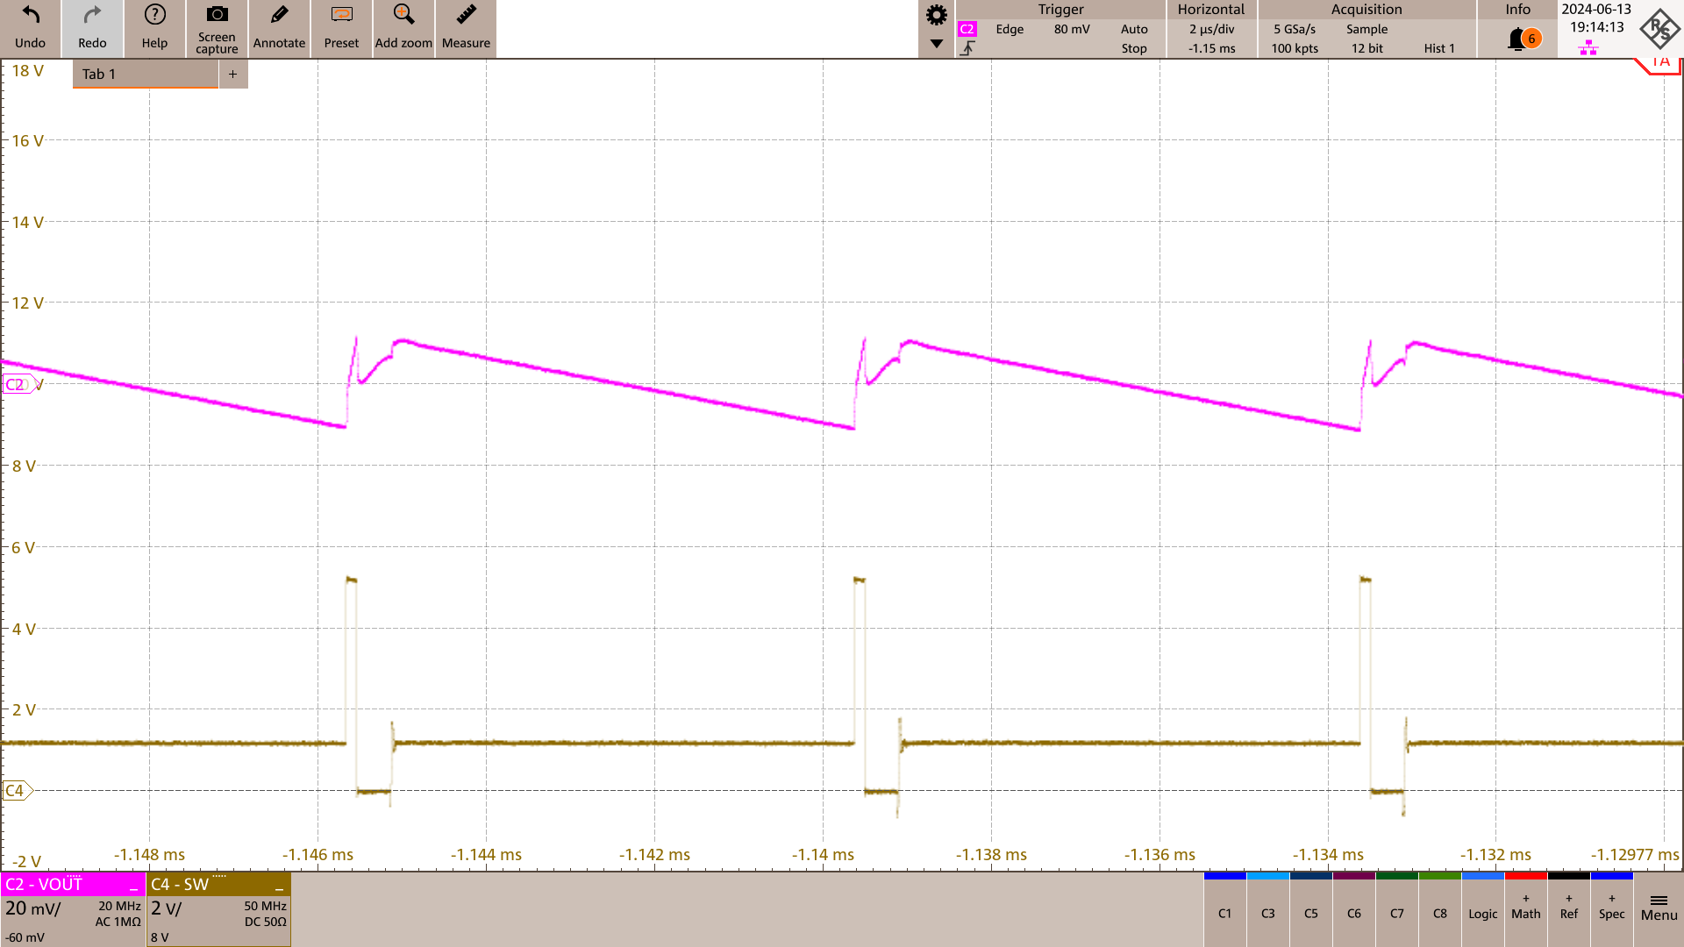Expand the toolbar dropdown arrow below gear
Screen dimensions: 1684x947
pyautogui.click(x=937, y=44)
